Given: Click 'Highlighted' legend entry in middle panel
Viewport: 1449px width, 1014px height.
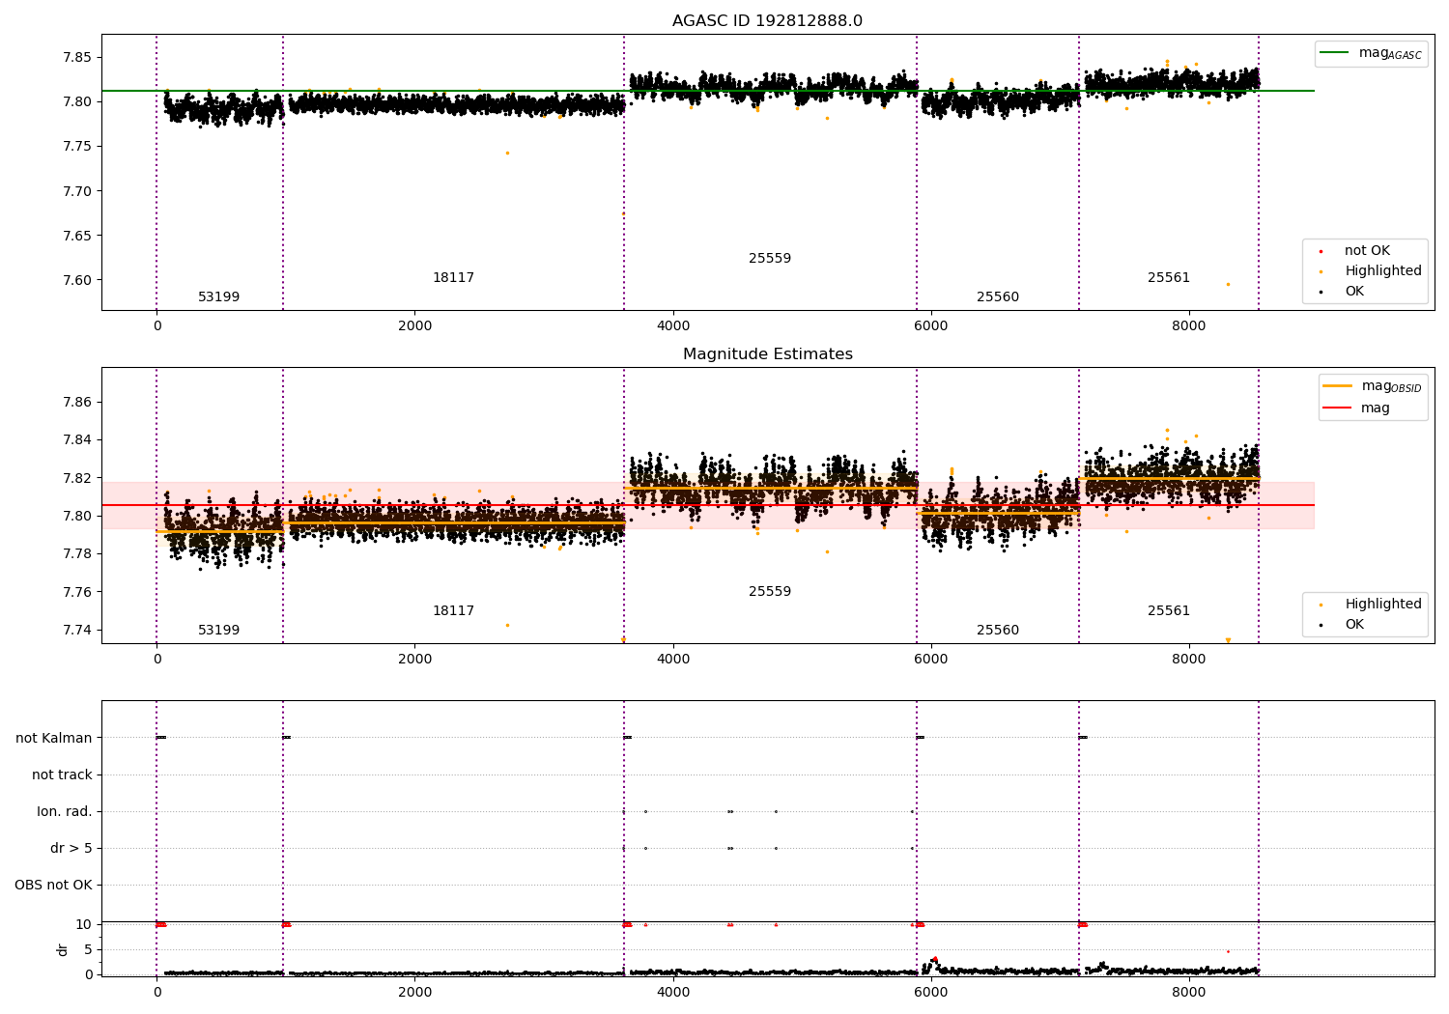Looking at the screenshot, I should pyautogui.click(x=1372, y=605).
